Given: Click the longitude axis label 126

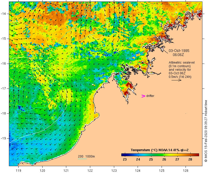Looking at the screenshot, I should click(186, 171).
